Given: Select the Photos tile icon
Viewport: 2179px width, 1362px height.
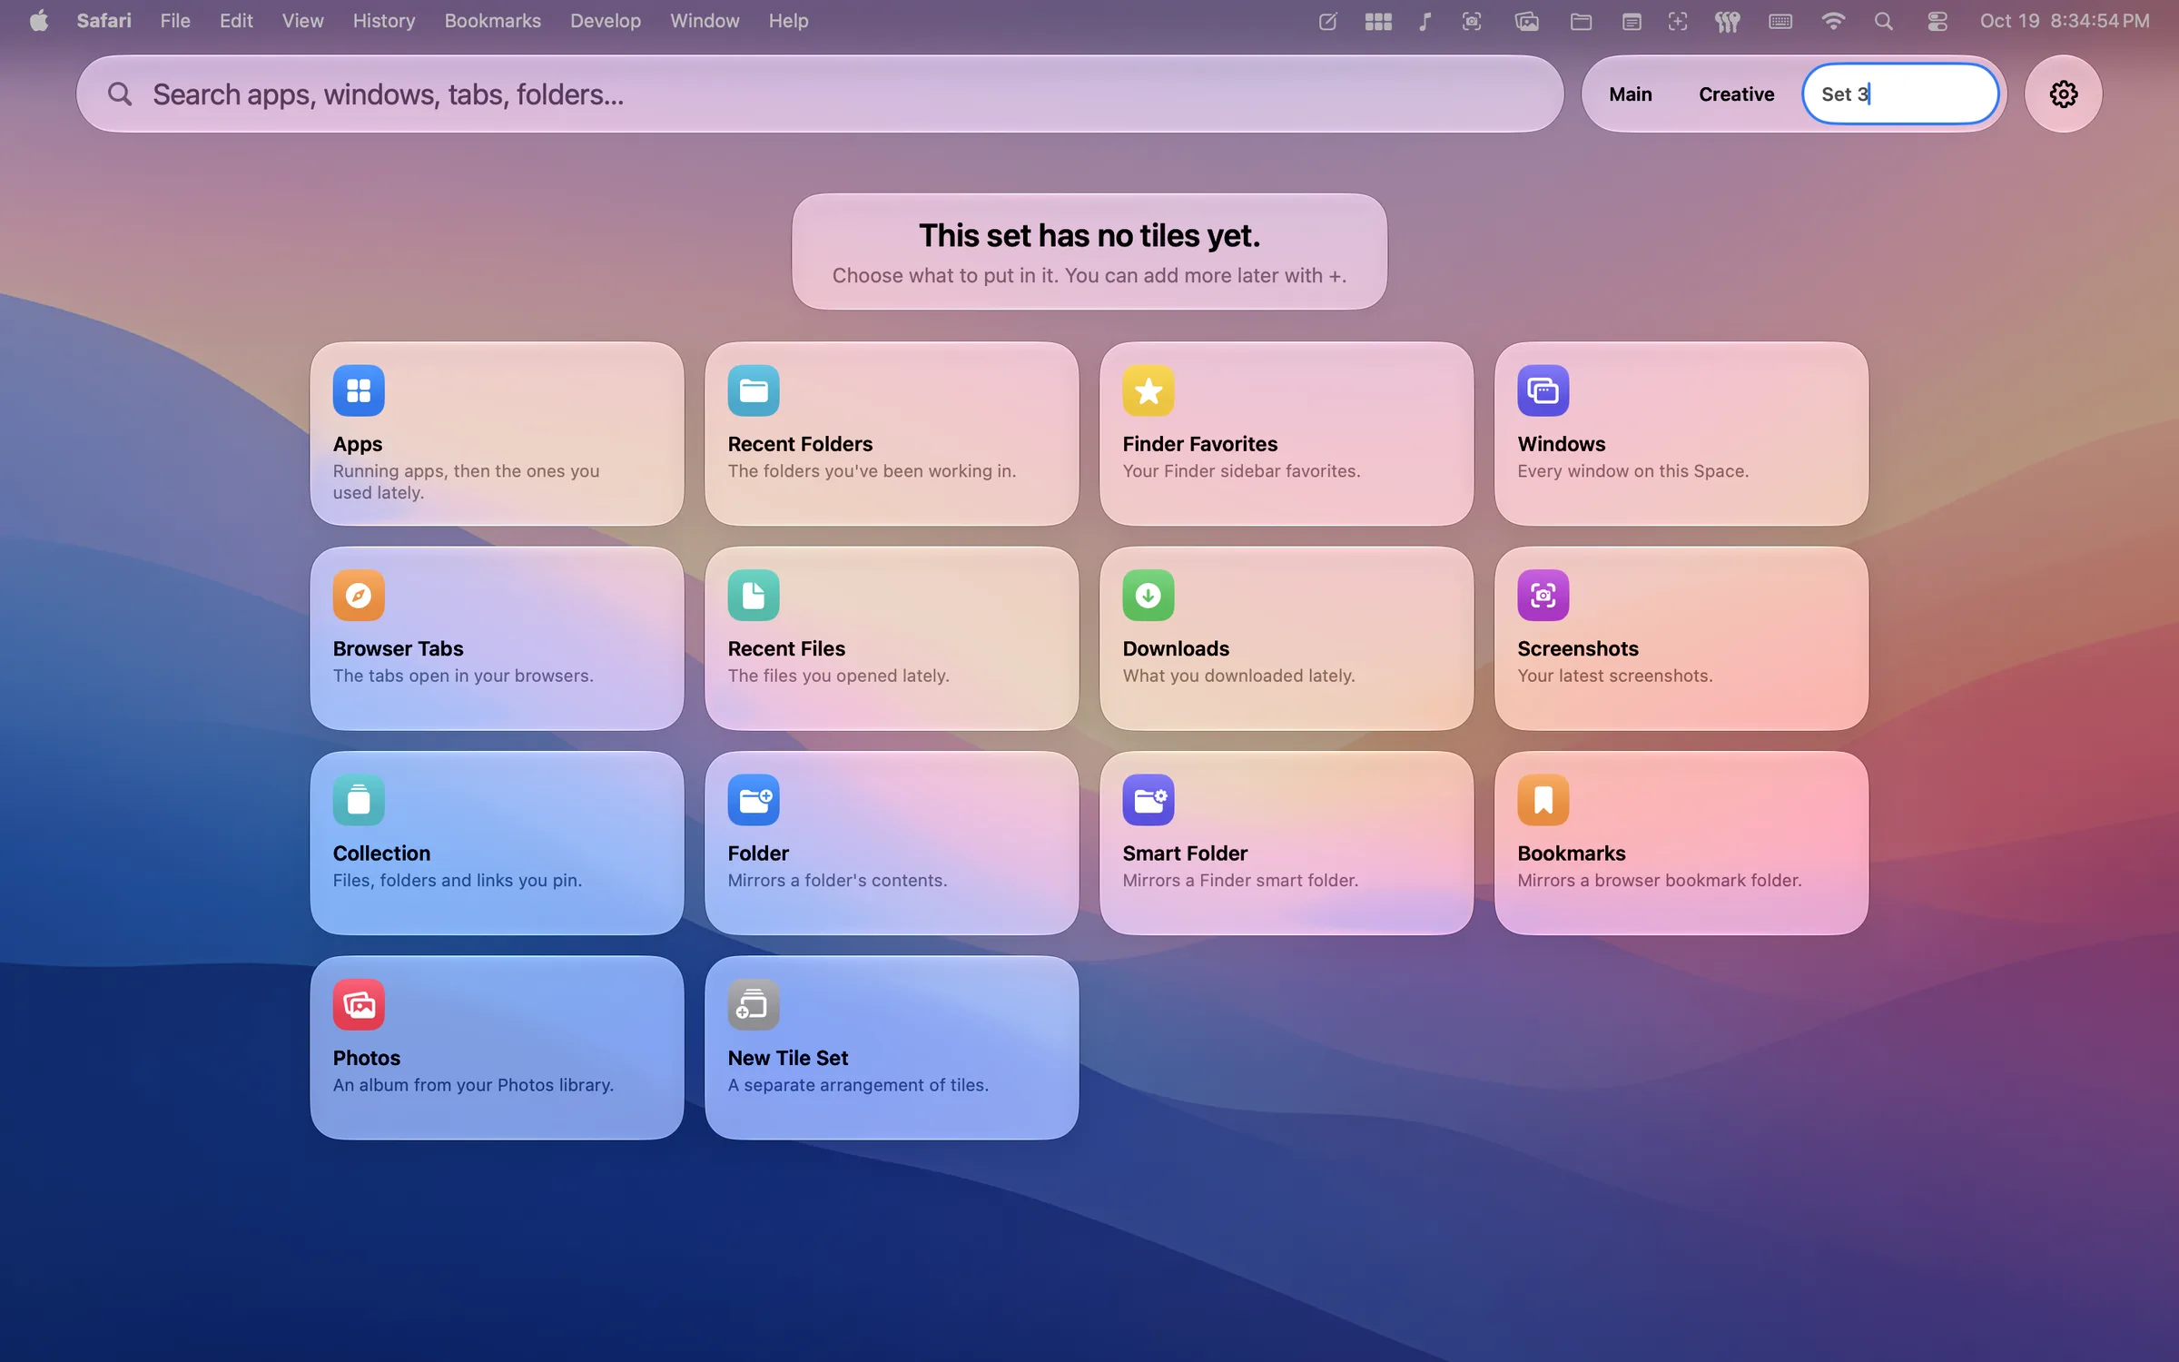Looking at the screenshot, I should pos(359,1004).
